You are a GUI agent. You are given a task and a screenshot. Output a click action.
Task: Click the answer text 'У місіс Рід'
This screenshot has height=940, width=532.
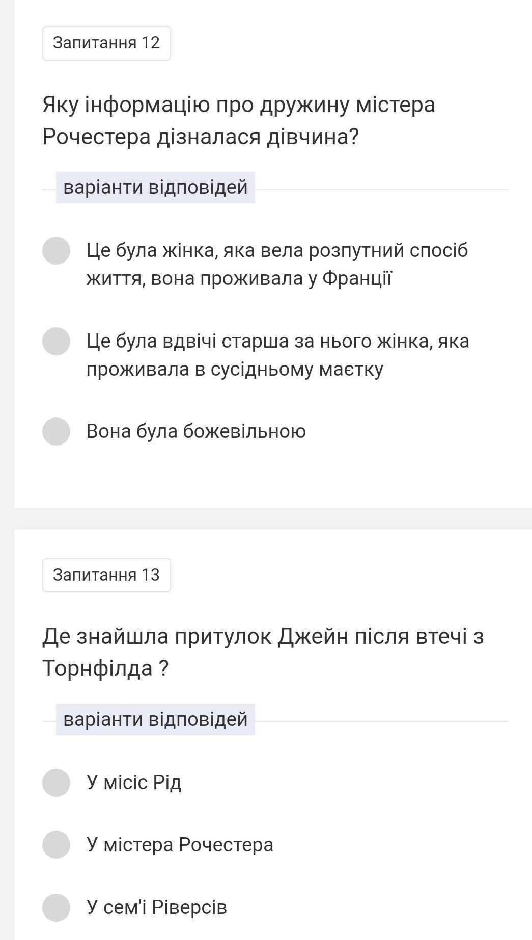[134, 782]
